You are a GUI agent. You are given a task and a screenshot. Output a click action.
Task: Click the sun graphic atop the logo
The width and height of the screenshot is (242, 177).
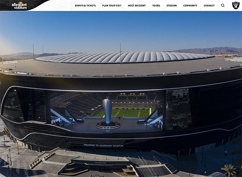20,2
